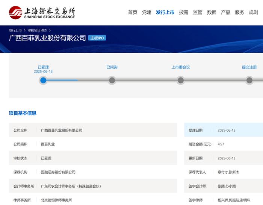Click the 签字会计师 field label

[197, 186]
